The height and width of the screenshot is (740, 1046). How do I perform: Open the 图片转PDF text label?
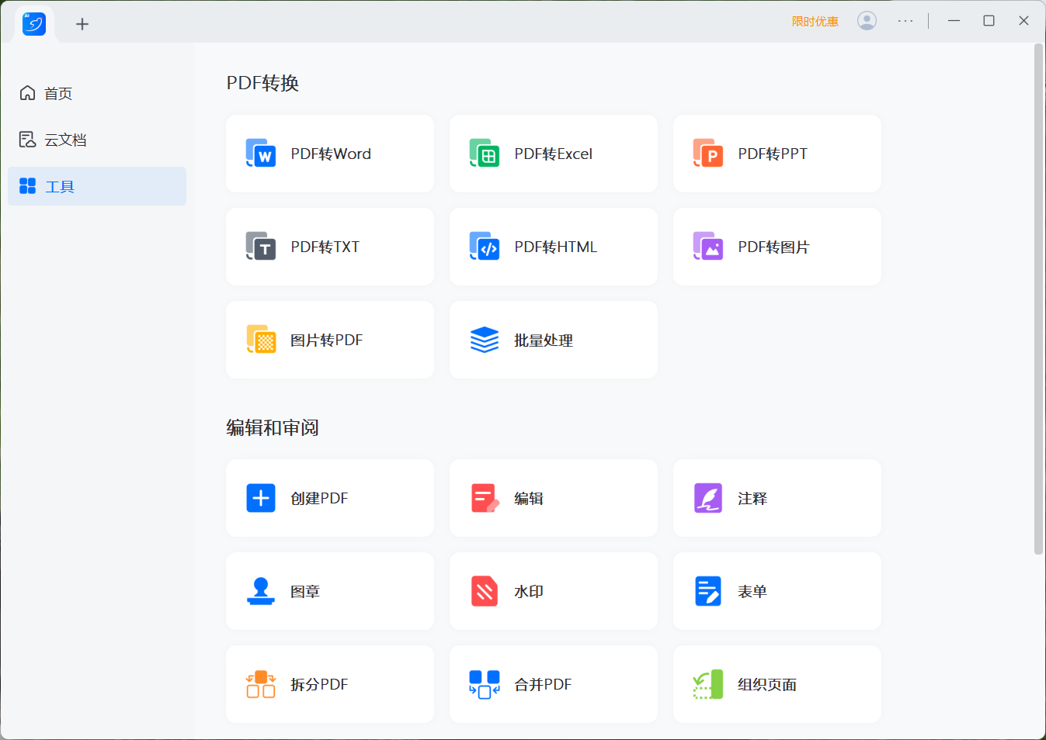pyautogui.click(x=327, y=340)
